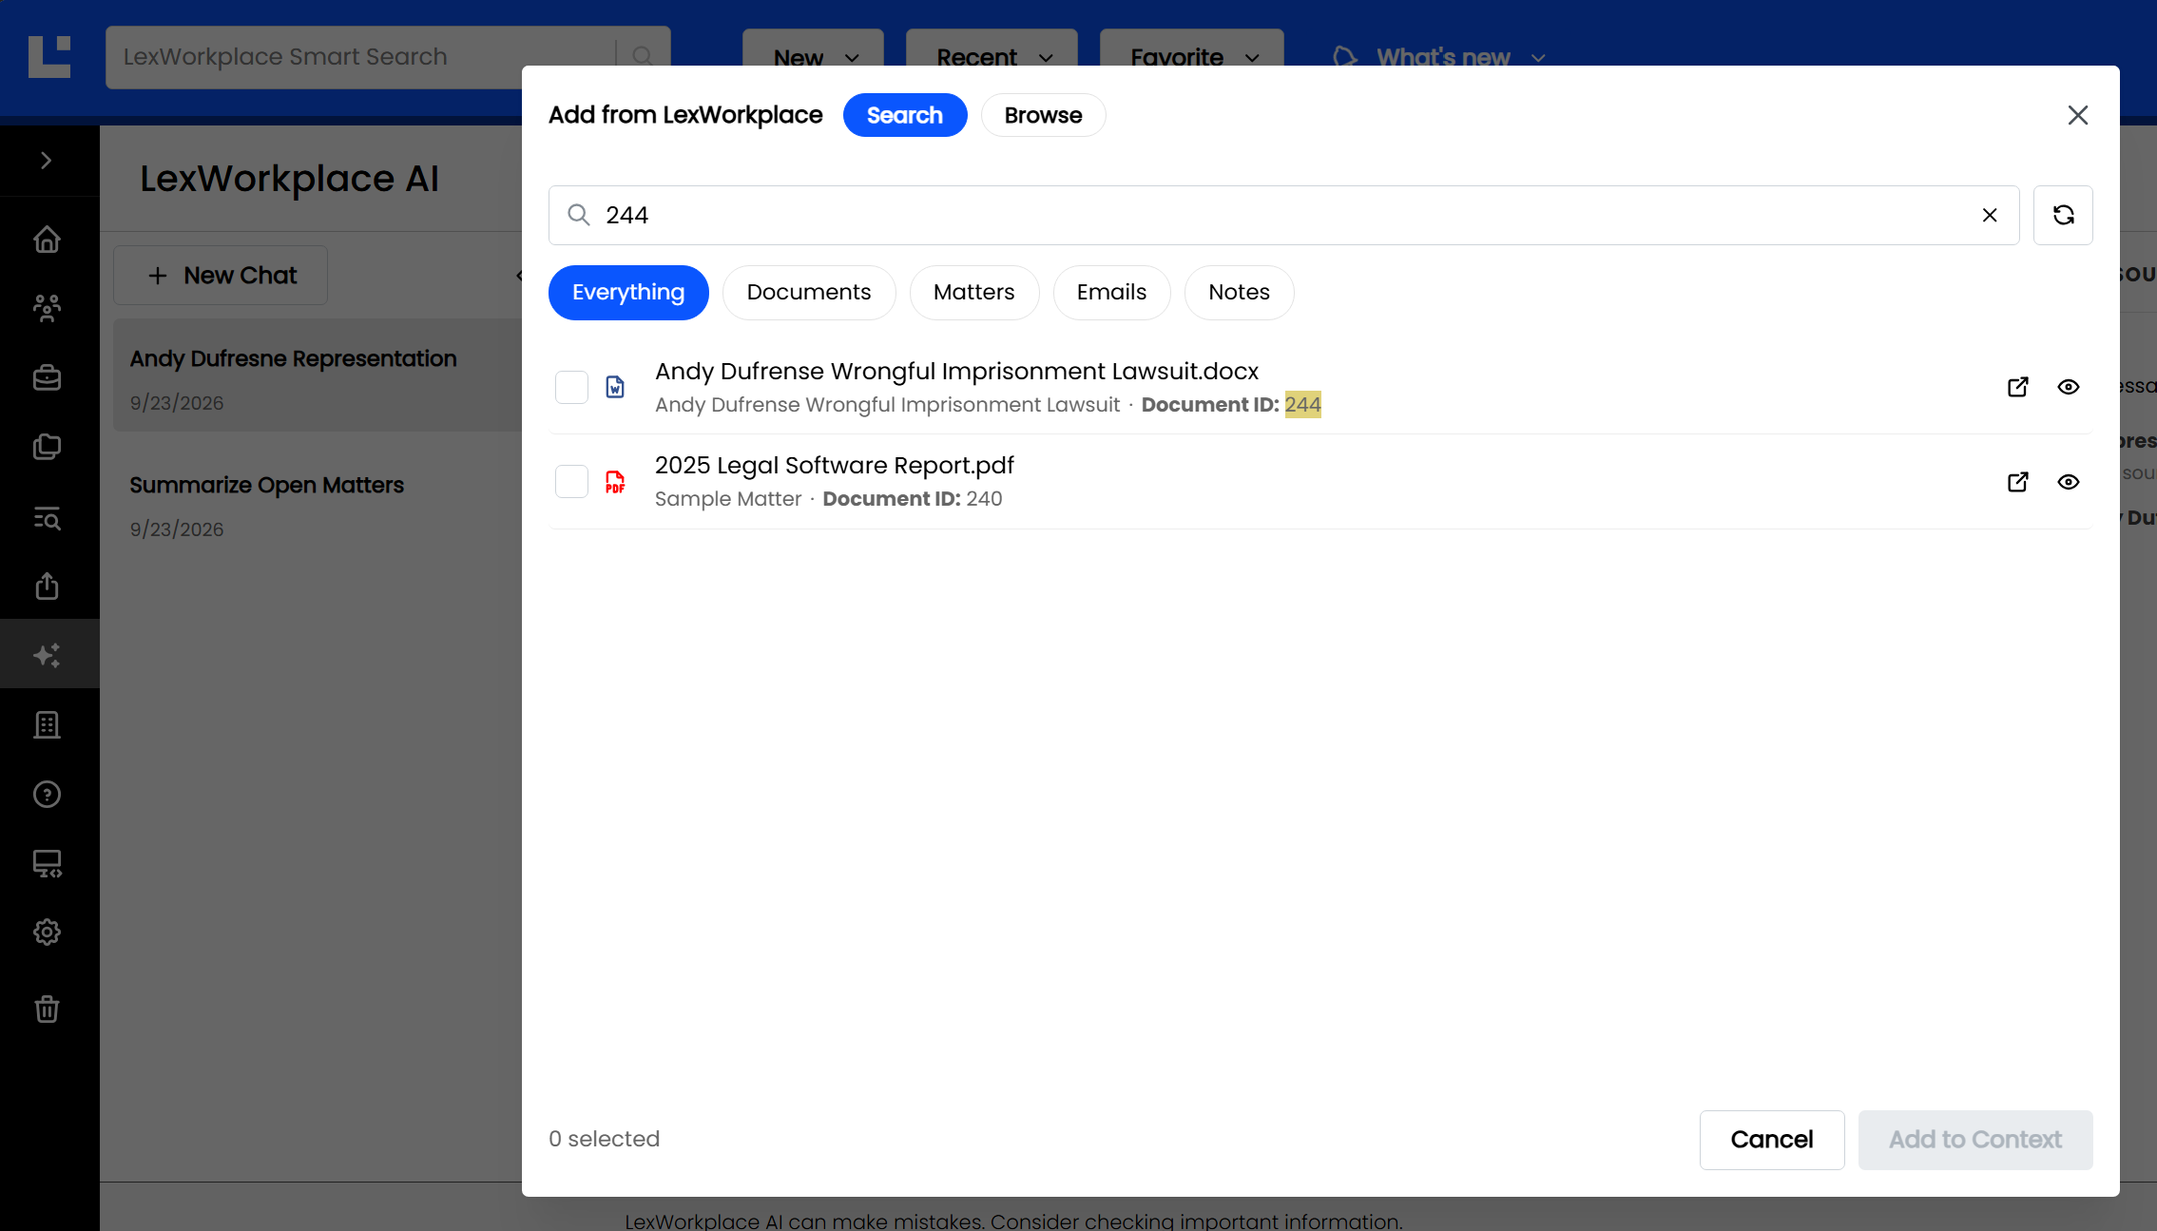Select the AI sparkle icon in the sidebar

(x=47, y=655)
